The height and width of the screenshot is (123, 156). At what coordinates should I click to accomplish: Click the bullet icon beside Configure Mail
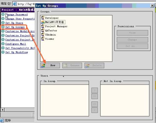tap(3, 44)
